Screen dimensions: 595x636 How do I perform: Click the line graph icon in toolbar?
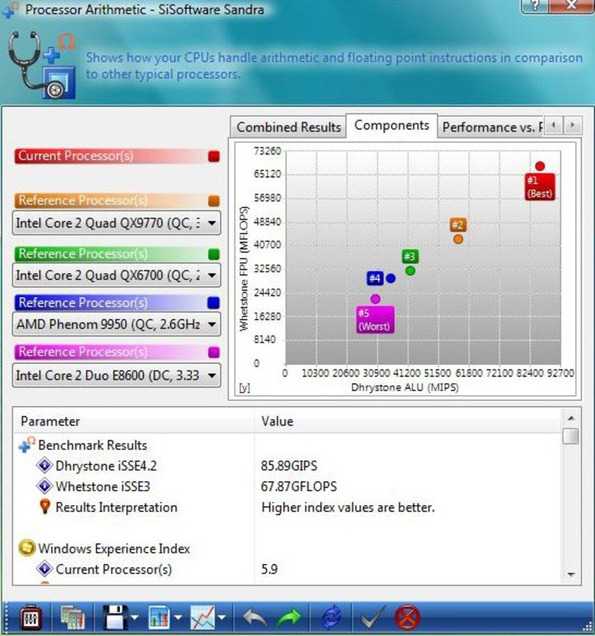(x=203, y=618)
